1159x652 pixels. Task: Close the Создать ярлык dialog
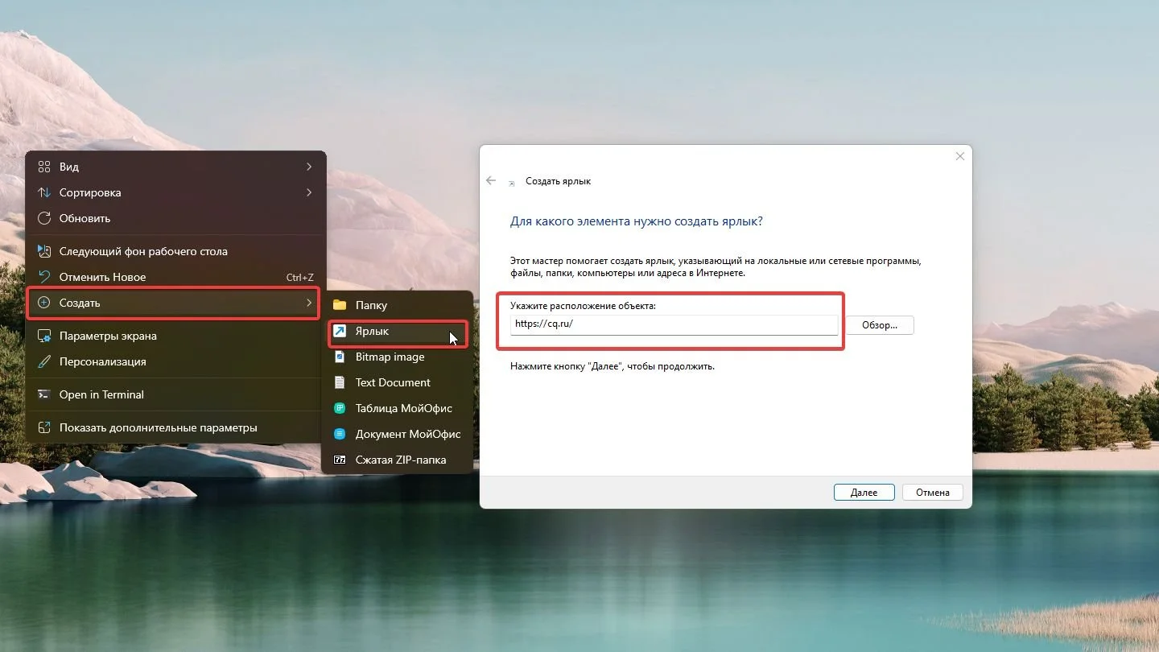coord(960,156)
